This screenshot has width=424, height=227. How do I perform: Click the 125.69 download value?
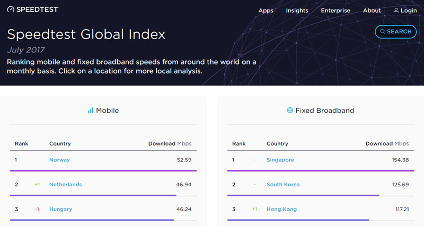(401, 184)
